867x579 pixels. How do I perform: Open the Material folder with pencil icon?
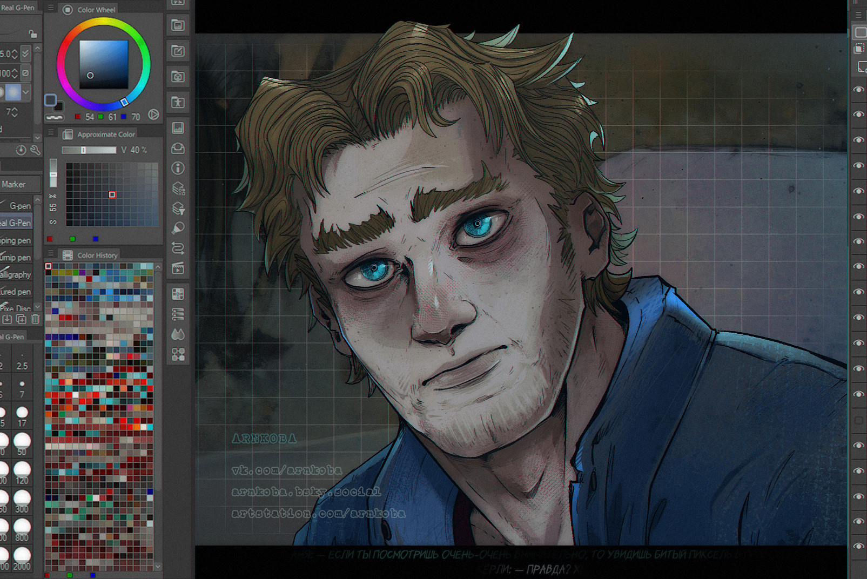click(178, 51)
